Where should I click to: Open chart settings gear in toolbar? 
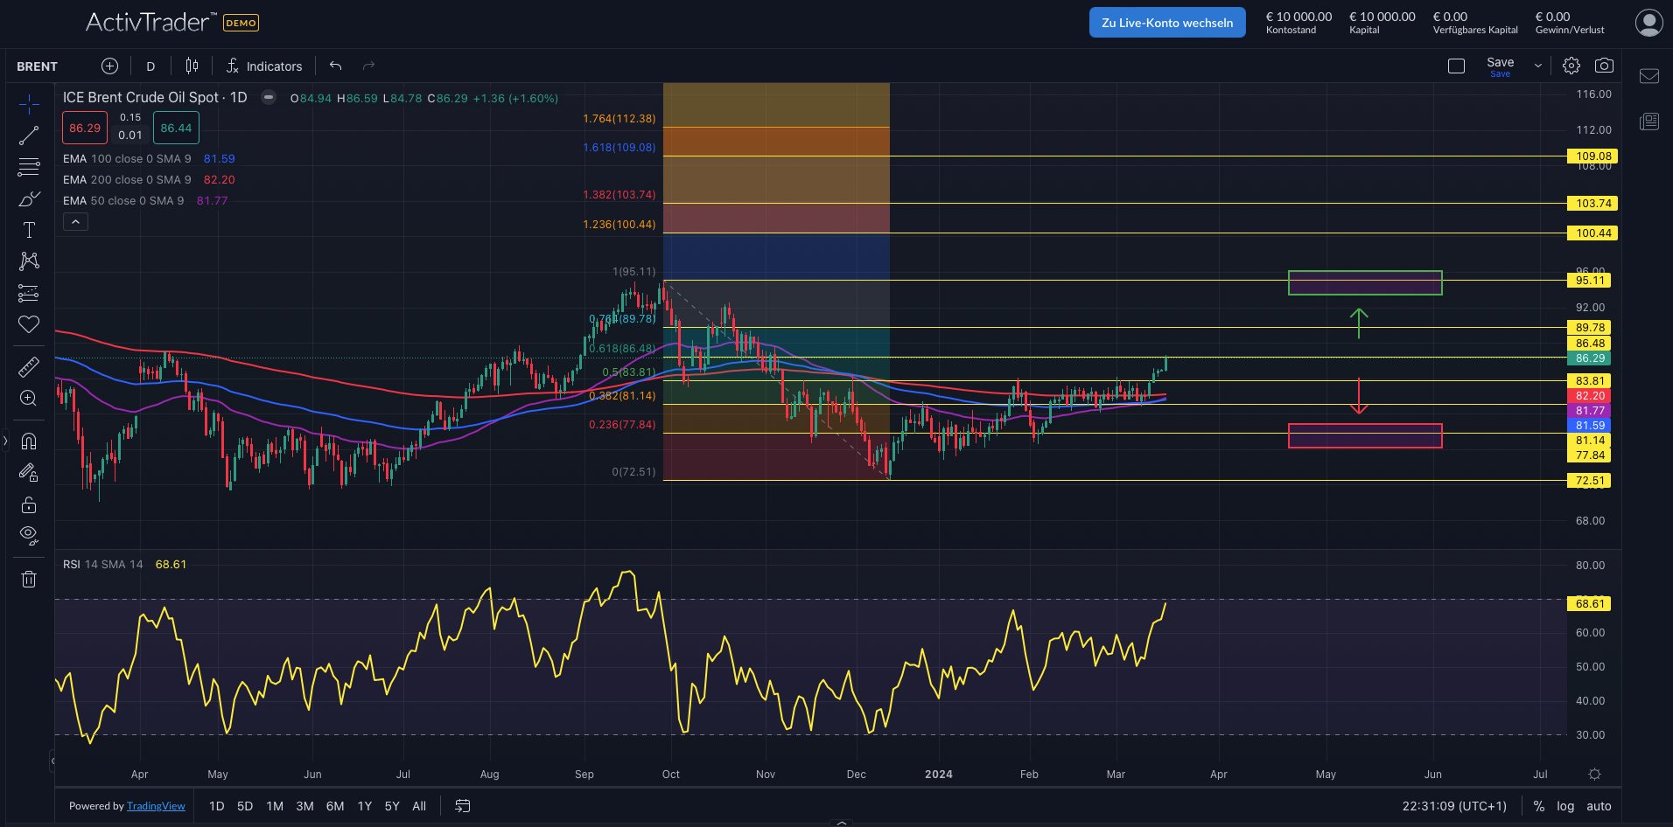pyautogui.click(x=1571, y=66)
